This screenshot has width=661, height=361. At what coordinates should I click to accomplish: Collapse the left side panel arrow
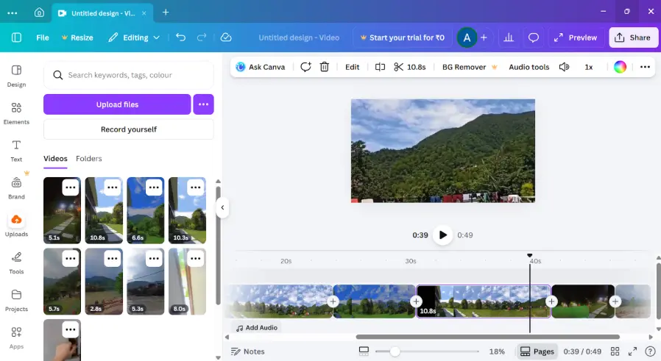point(222,208)
